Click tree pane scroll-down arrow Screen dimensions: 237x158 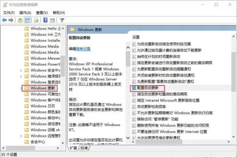(63, 143)
